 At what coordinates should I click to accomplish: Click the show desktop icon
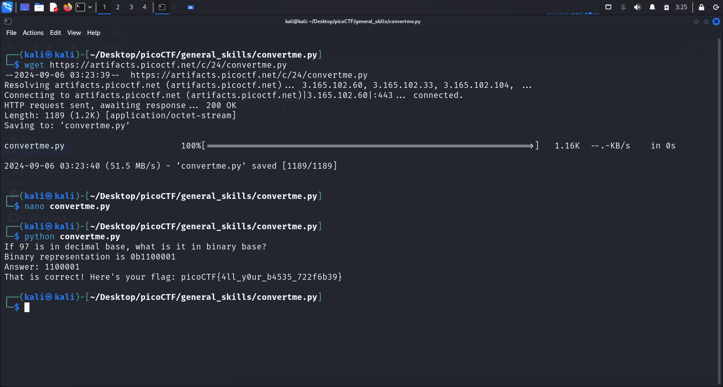point(25,7)
